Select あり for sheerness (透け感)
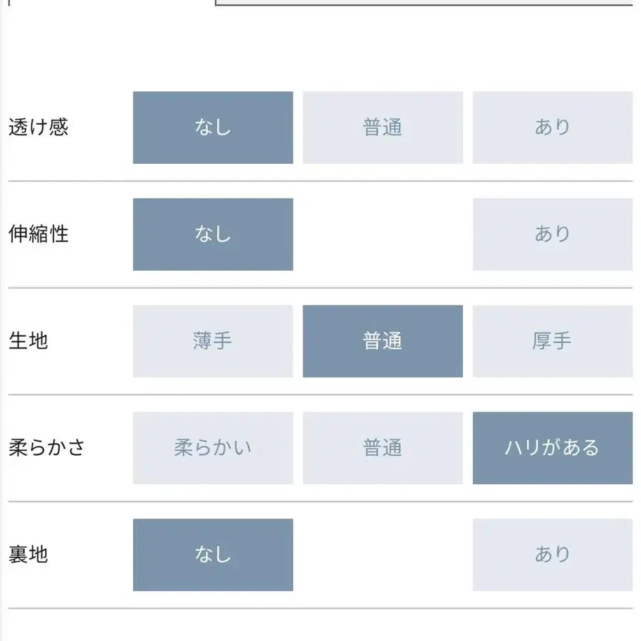Viewport: 641px width, 641px height. (x=553, y=128)
